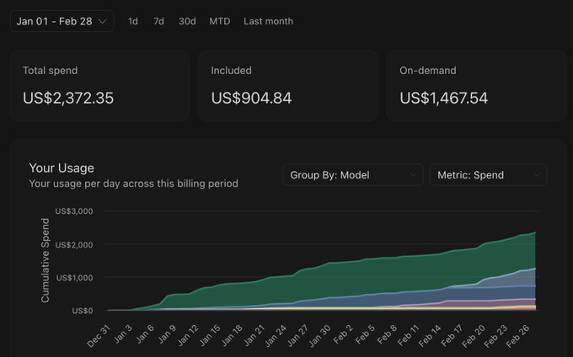573x357 pixels.
Task: Open the Jan 01 - Feb 28 date range picker
Action: click(62, 21)
